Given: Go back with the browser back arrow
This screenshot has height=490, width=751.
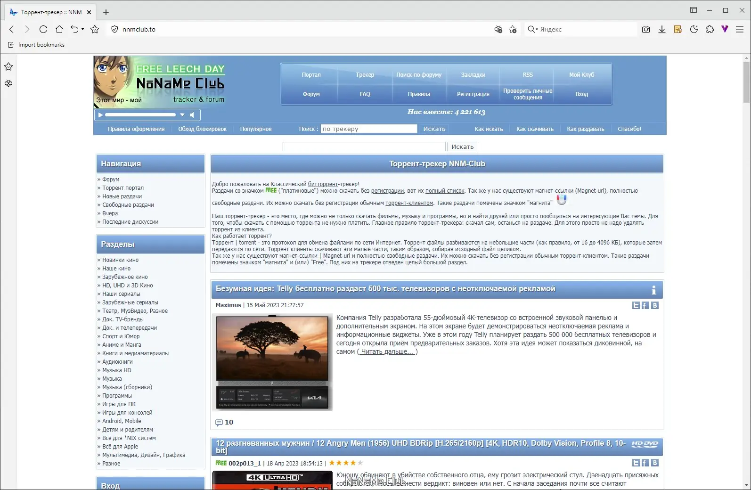Looking at the screenshot, I should [x=12, y=29].
